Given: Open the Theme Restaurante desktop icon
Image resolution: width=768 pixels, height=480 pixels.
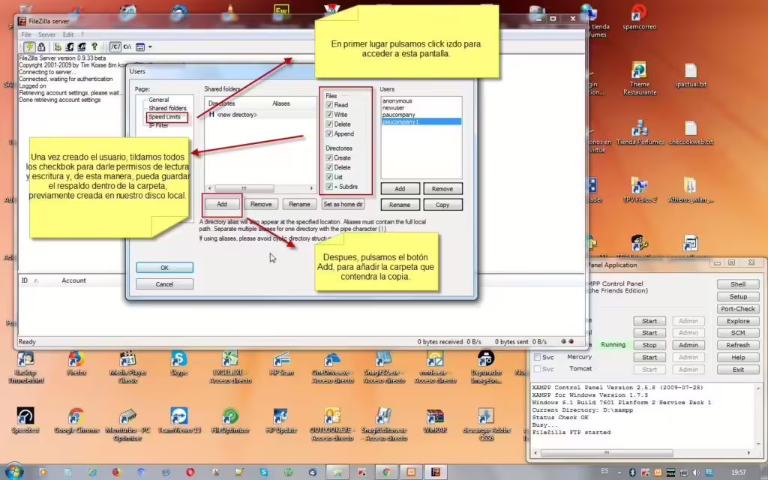Looking at the screenshot, I should pos(639,78).
